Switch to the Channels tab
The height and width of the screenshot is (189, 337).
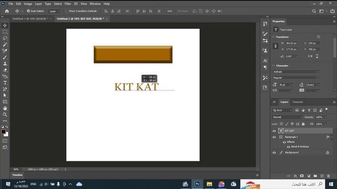point(298,102)
